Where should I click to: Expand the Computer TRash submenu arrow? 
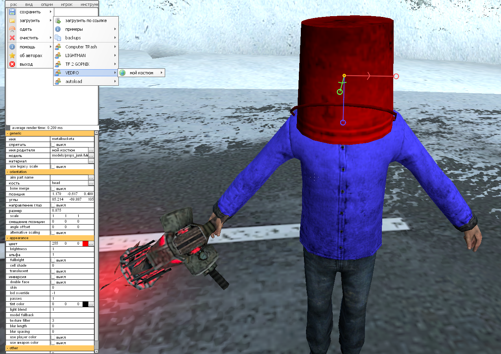point(115,47)
